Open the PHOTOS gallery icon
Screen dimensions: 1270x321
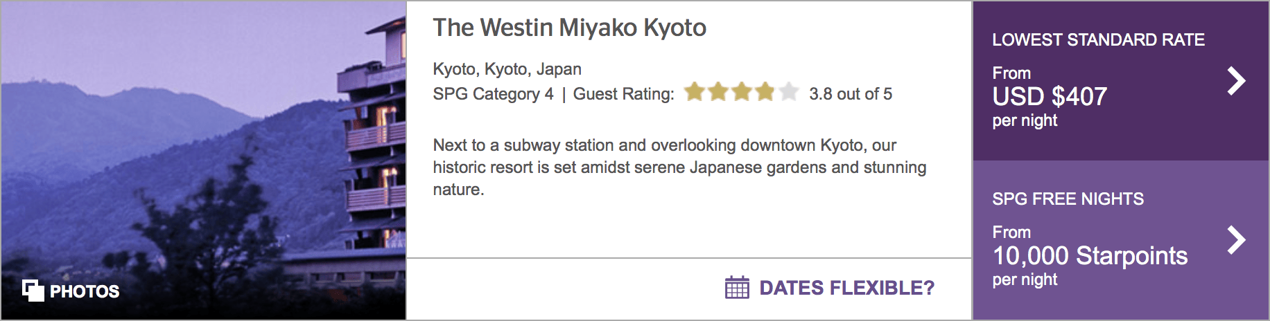33,291
